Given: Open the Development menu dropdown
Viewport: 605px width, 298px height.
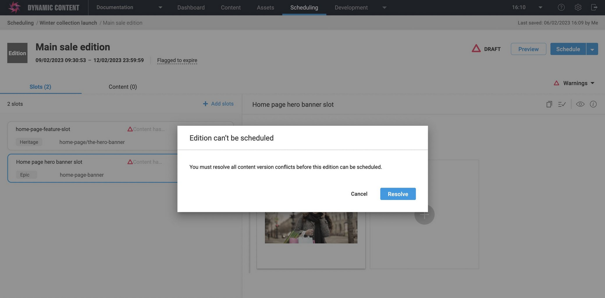Looking at the screenshot, I should pyautogui.click(x=384, y=7).
